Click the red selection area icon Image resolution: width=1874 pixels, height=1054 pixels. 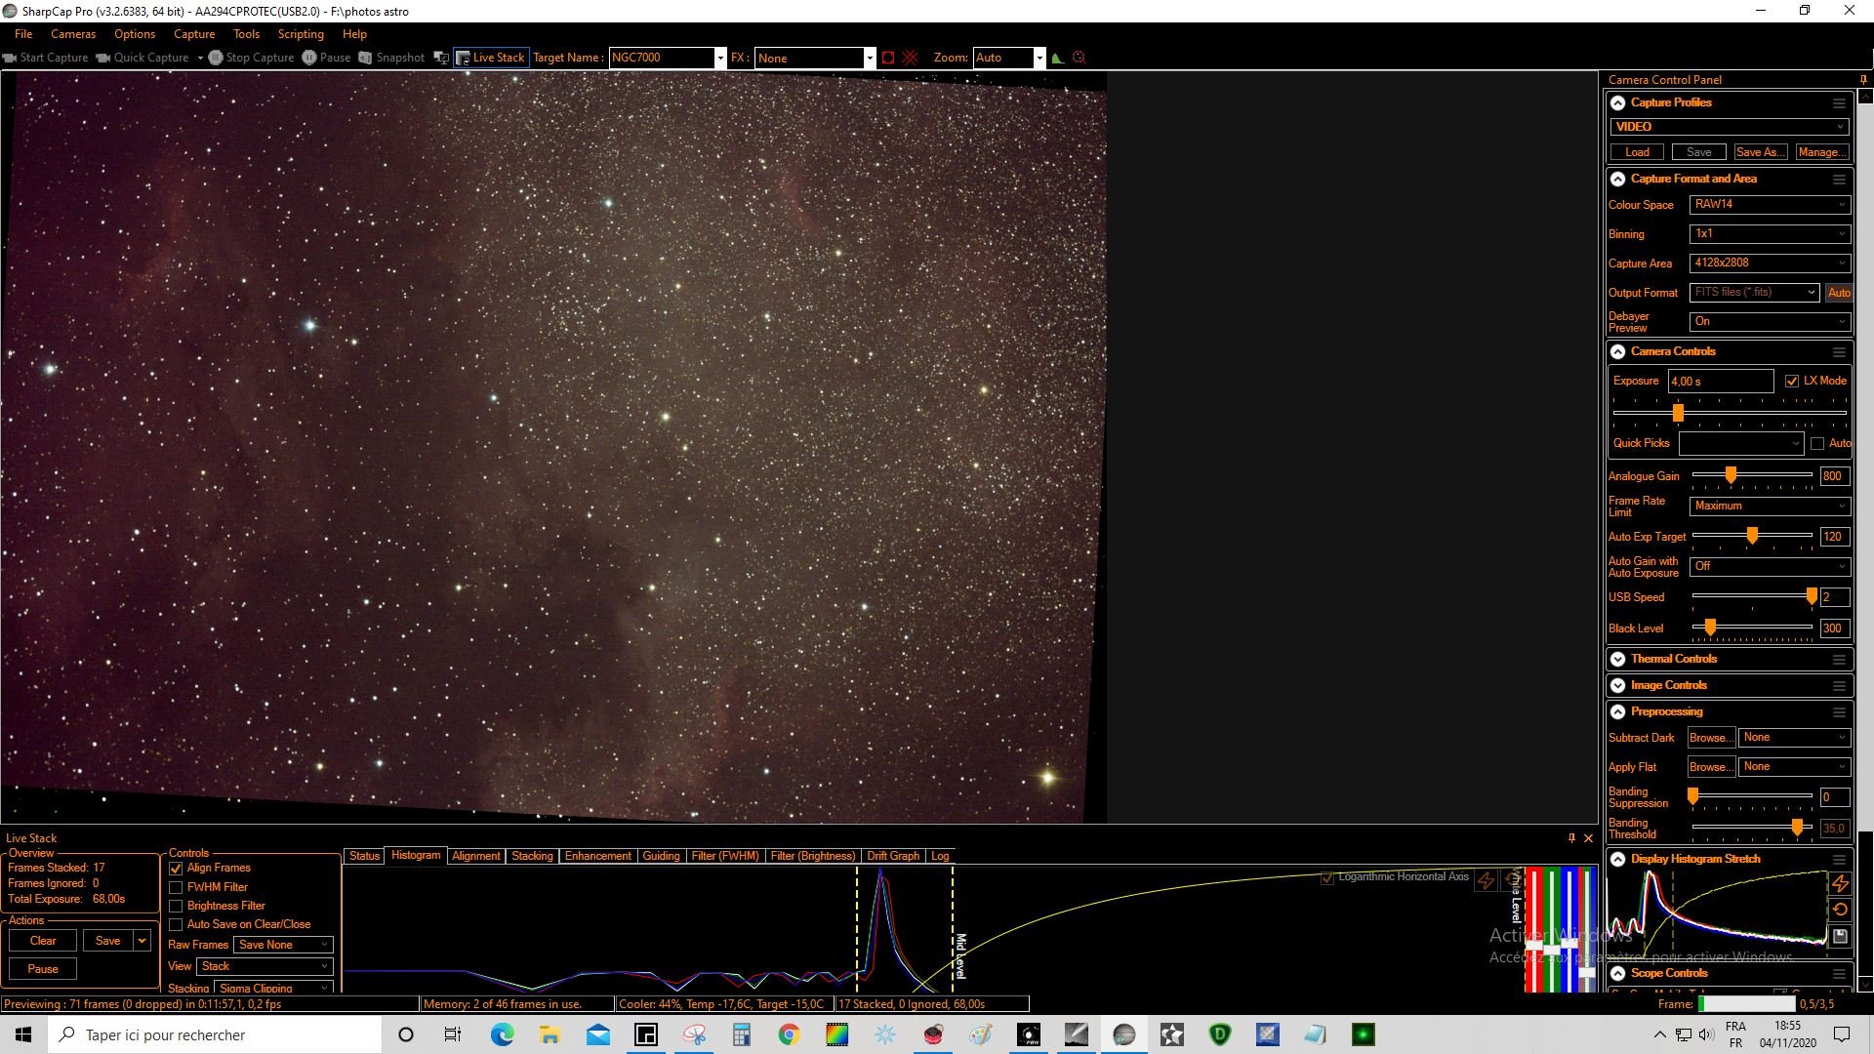point(888,58)
